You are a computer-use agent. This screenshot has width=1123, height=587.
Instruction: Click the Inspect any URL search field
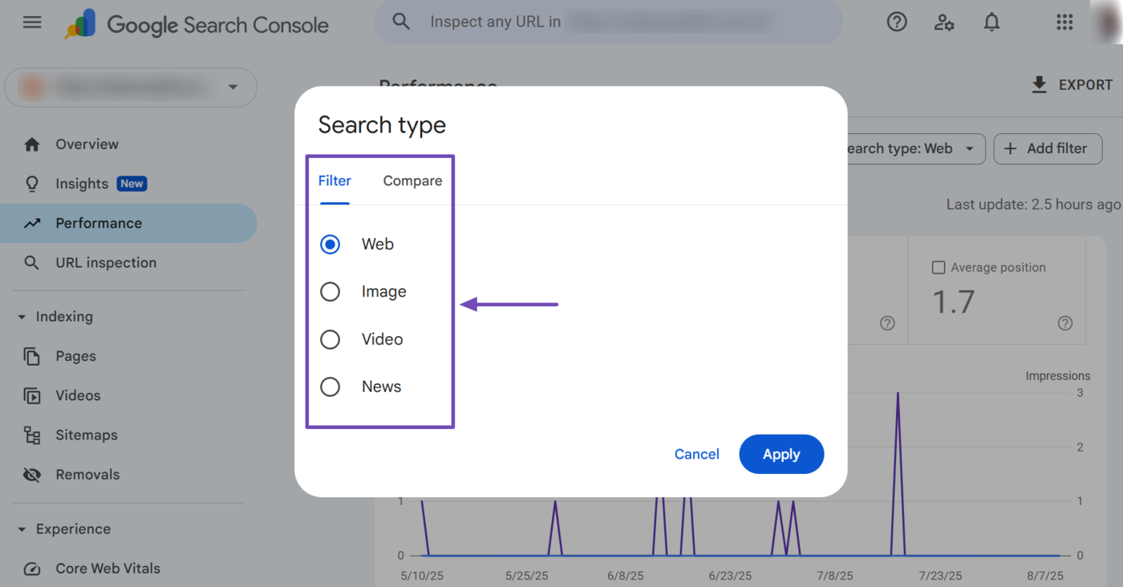click(x=608, y=22)
